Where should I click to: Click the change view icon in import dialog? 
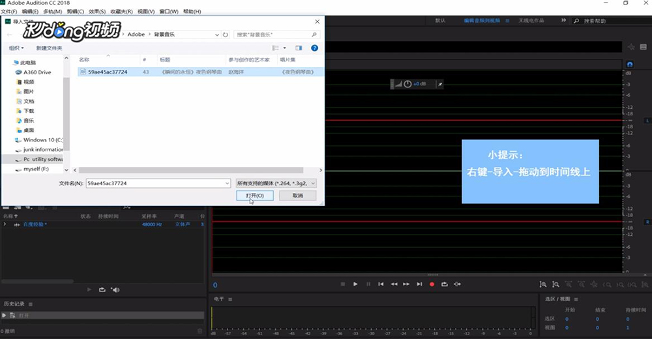tap(275, 48)
